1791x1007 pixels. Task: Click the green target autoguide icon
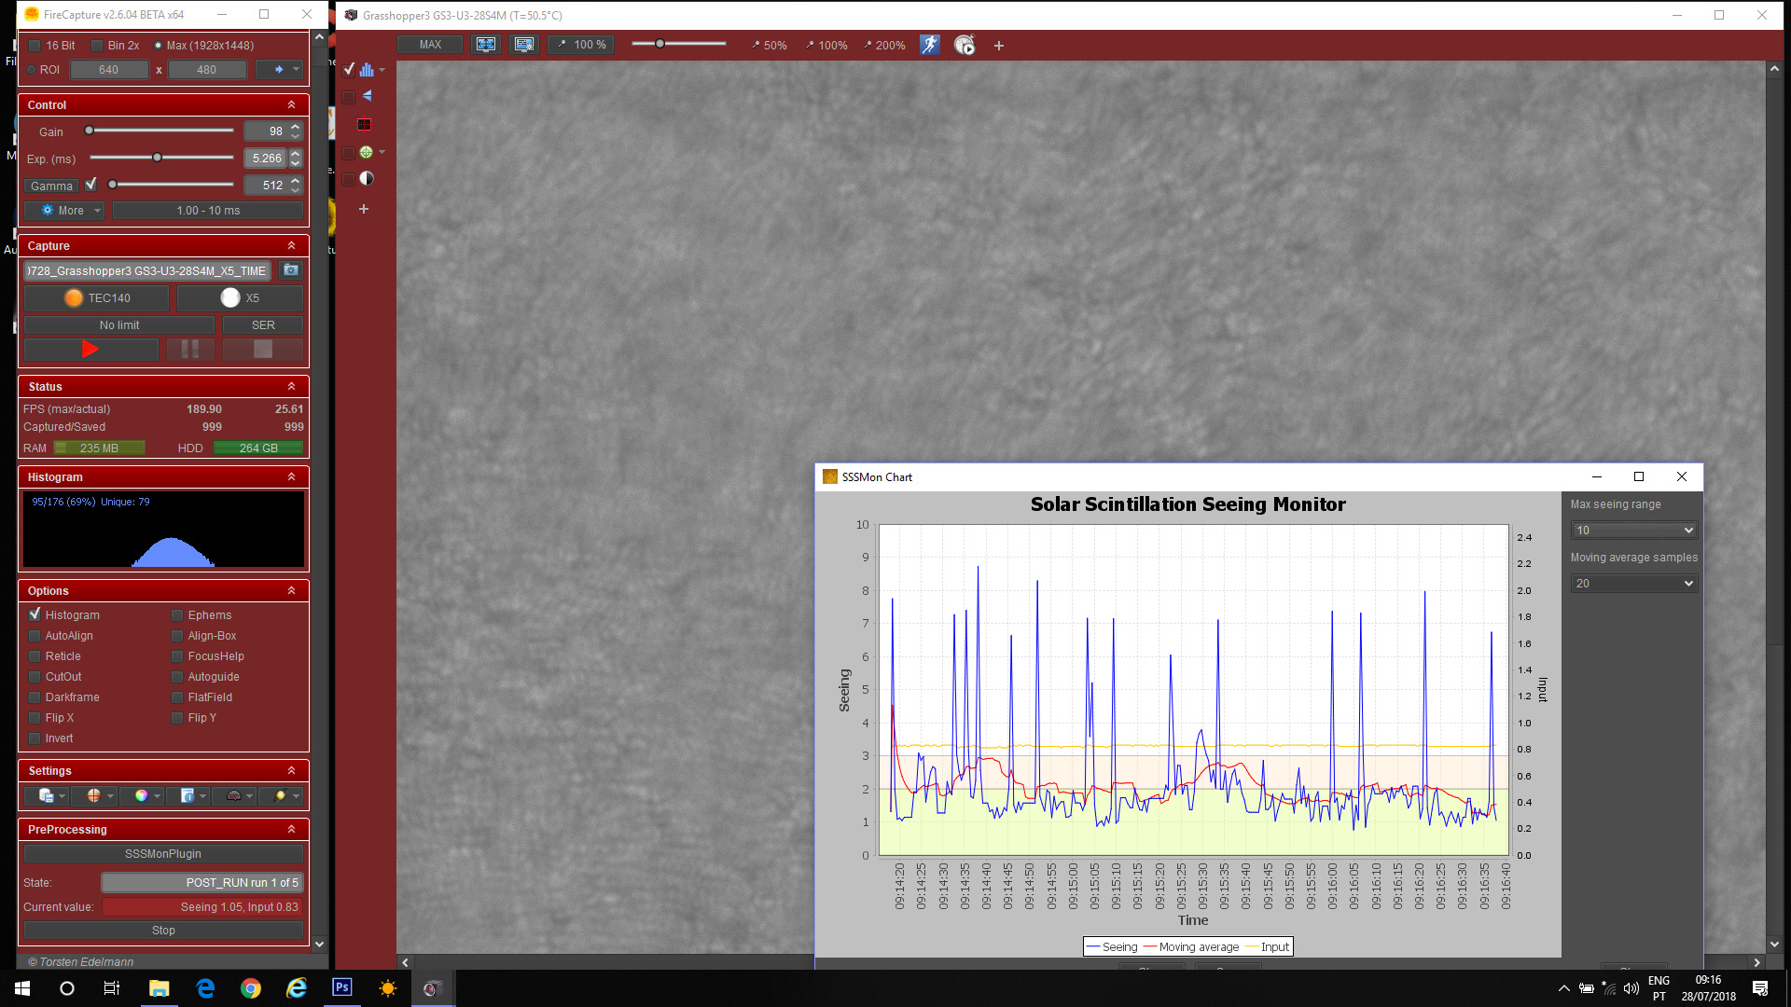tap(366, 152)
